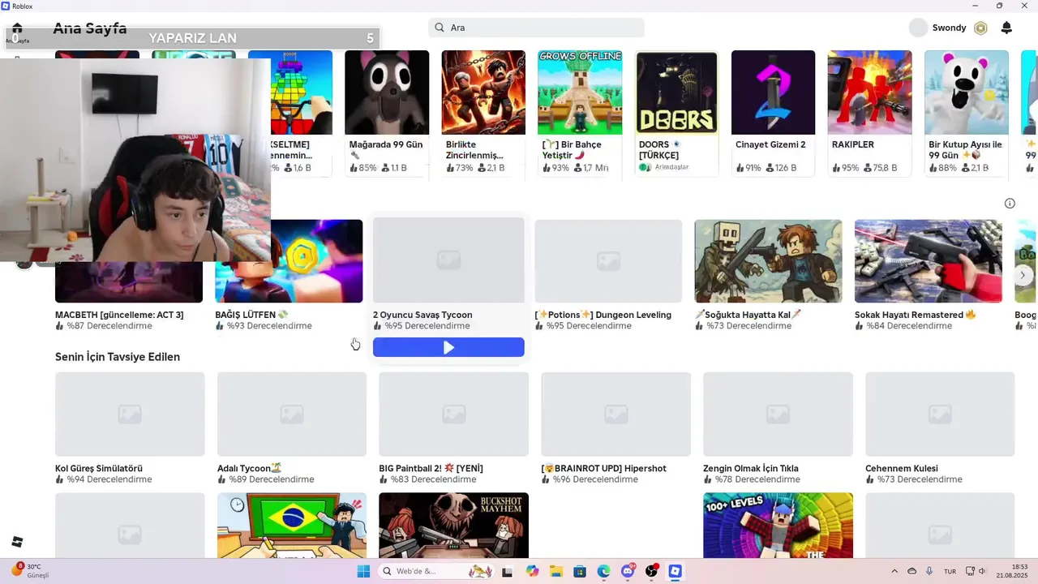This screenshot has width=1038, height=584.
Task: Click the %96 Derecelendirme under Hipershot
Action: pos(595,479)
